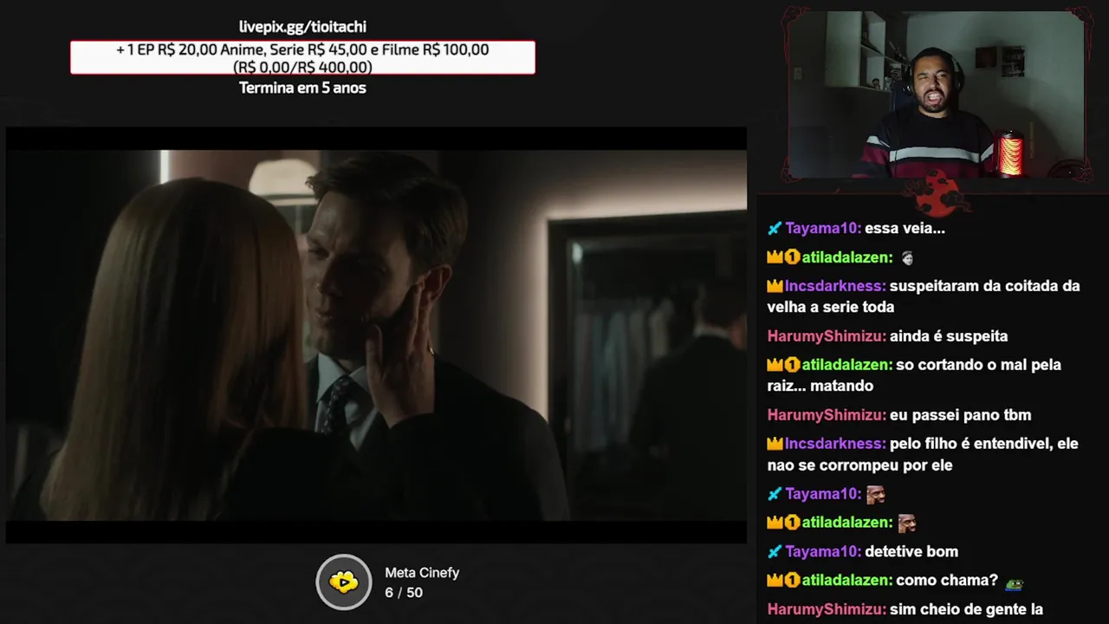Viewport: 1109px width, 624px height.
Task: Click crown badge beside 'so cortando o mal'
Action: (x=775, y=365)
